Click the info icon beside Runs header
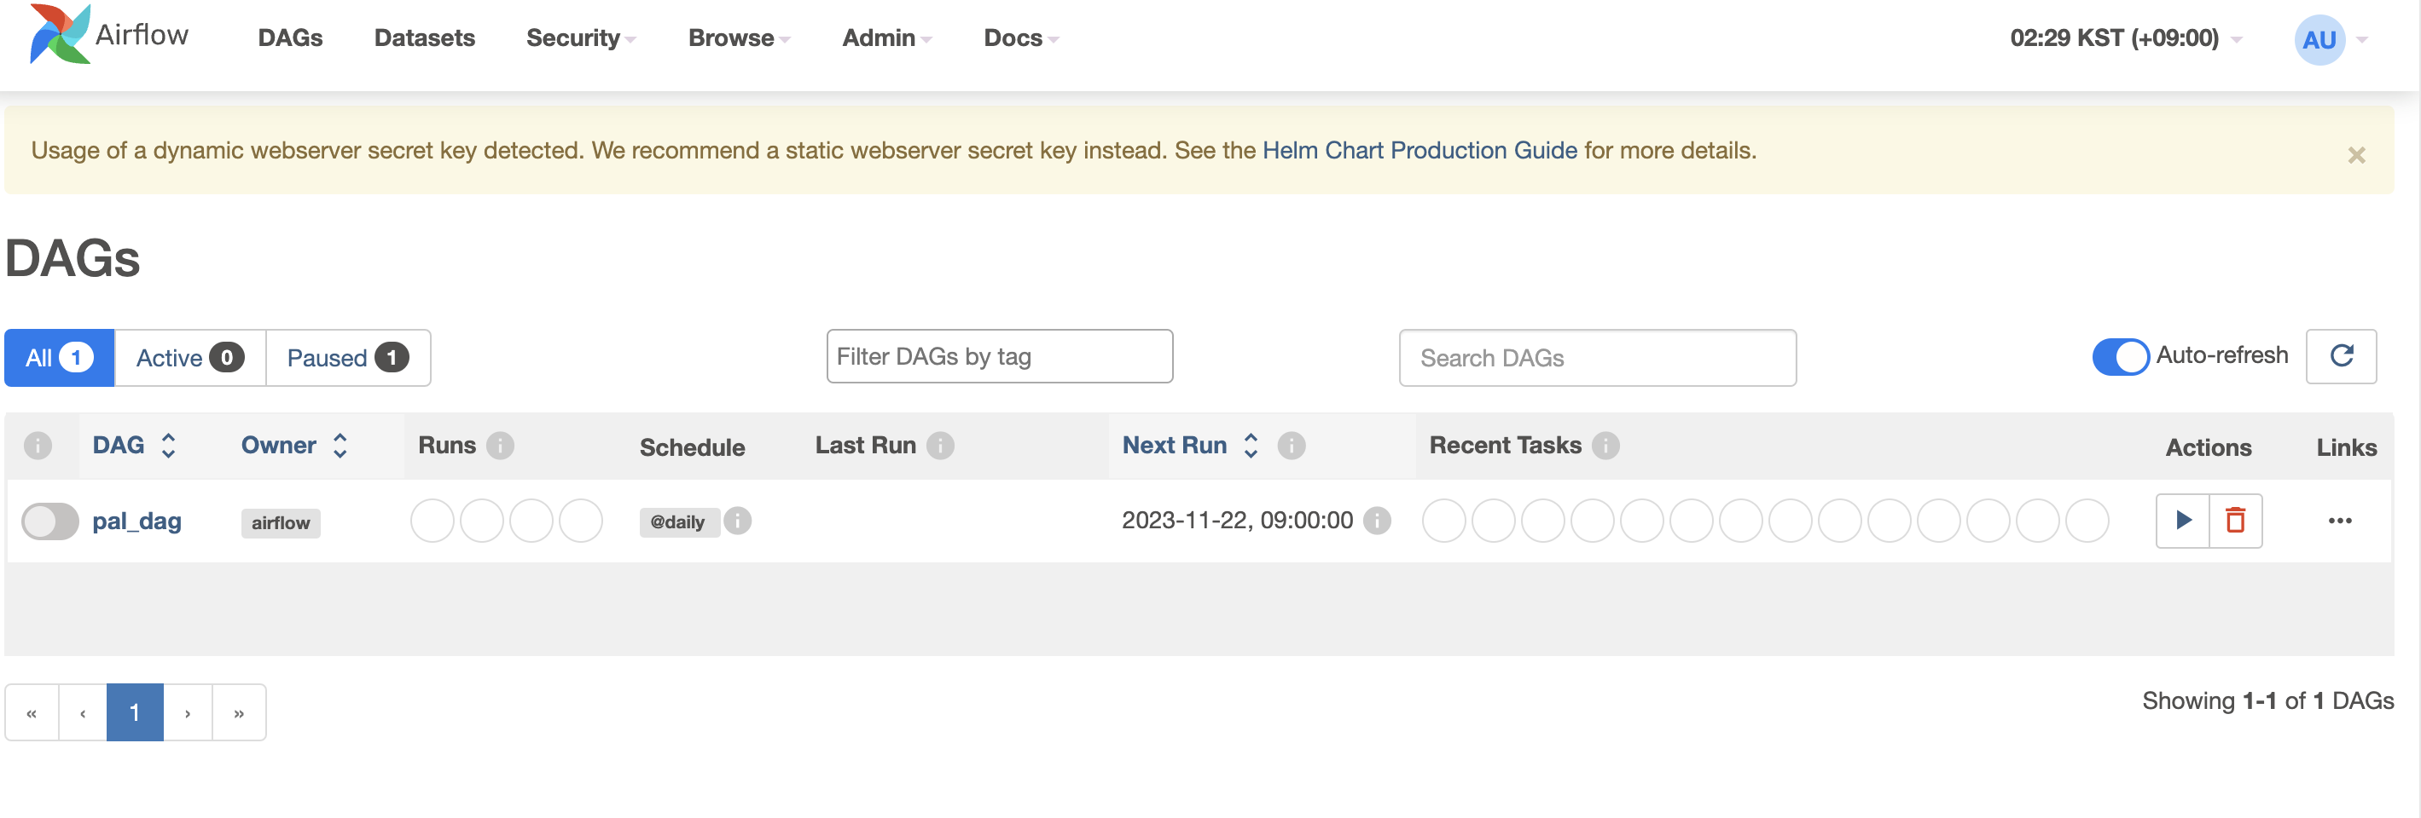This screenshot has width=2421, height=818. (500, 445)
